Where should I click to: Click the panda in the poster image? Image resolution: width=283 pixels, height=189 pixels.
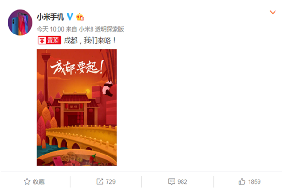108,88
